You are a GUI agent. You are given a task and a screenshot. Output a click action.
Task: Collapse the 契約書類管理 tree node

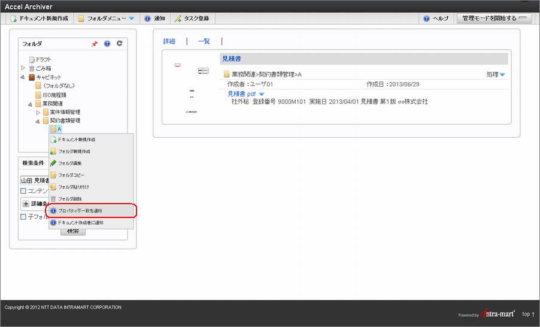pos(38,122)
